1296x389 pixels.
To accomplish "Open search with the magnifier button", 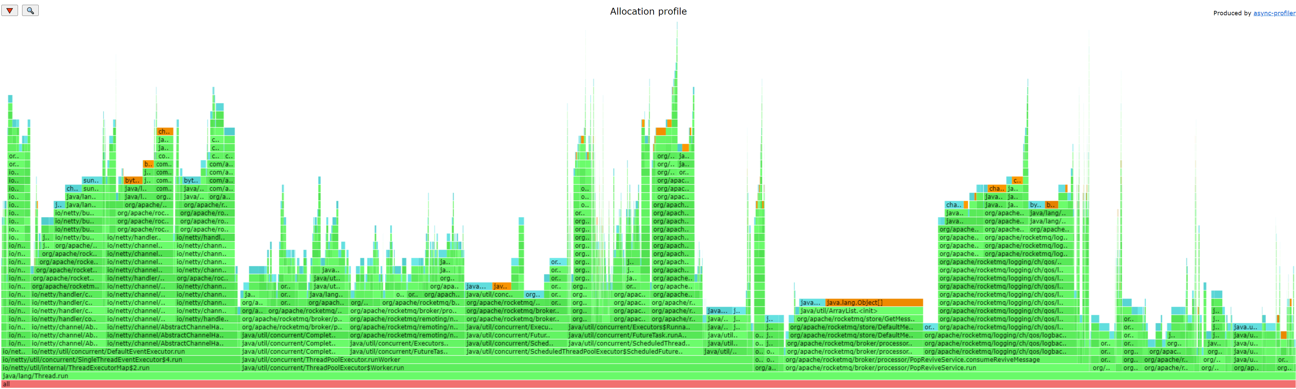I will tap(30, 11).
